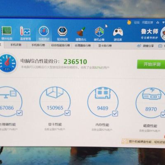This screenshot has height=165, width=165.
Task: Click the disk drive icon
Action: point(151,94)
